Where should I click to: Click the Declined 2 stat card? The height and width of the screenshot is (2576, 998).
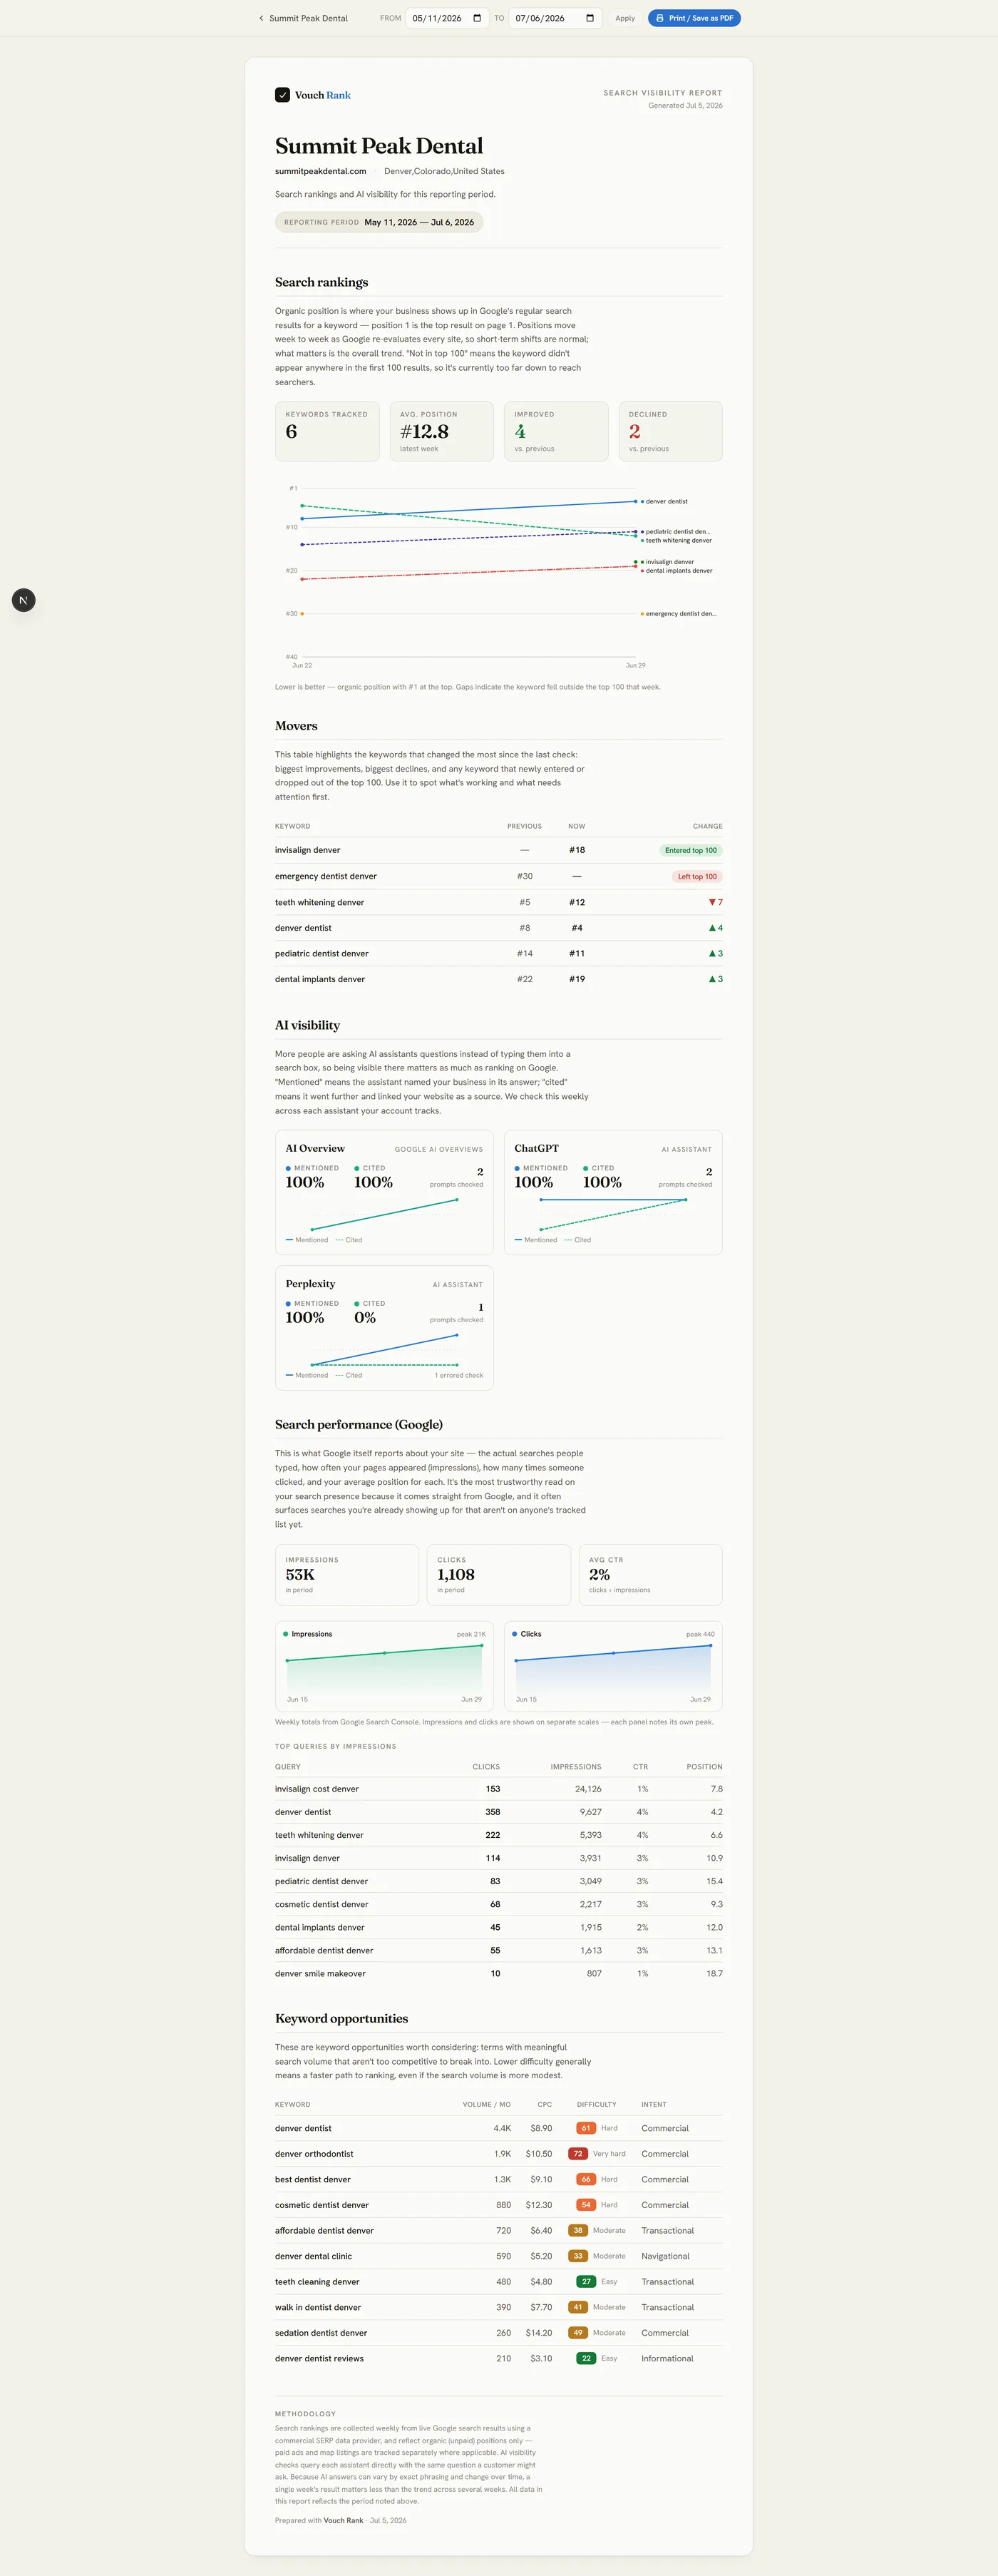point(670,431)
